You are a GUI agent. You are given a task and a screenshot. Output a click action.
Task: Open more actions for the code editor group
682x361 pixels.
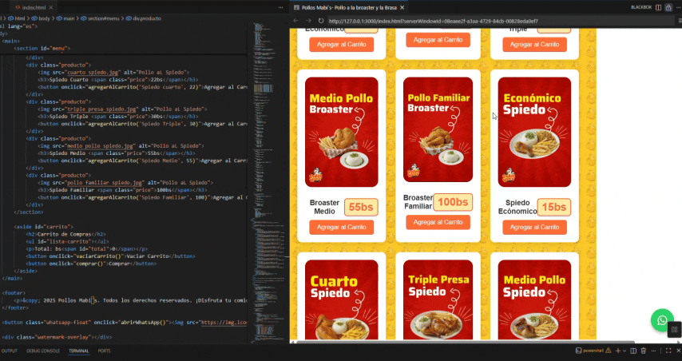tap(281, 7)
